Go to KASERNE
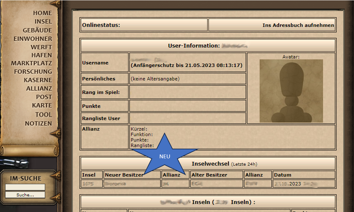 [x=38, y=80]
